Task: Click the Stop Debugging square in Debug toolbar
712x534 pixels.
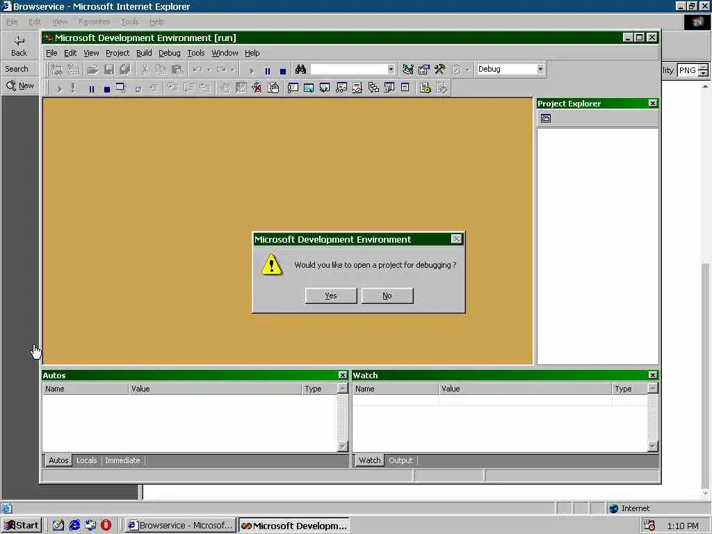Action: coord(106,89)
